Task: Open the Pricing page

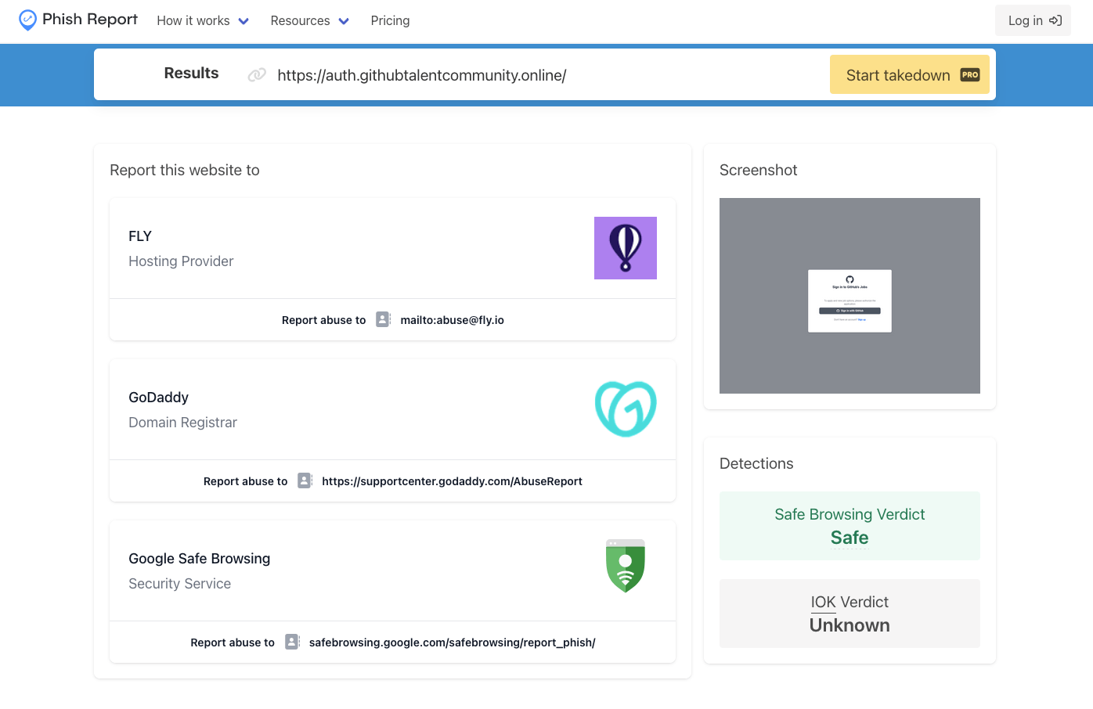Action: click(x=390, y=21)
